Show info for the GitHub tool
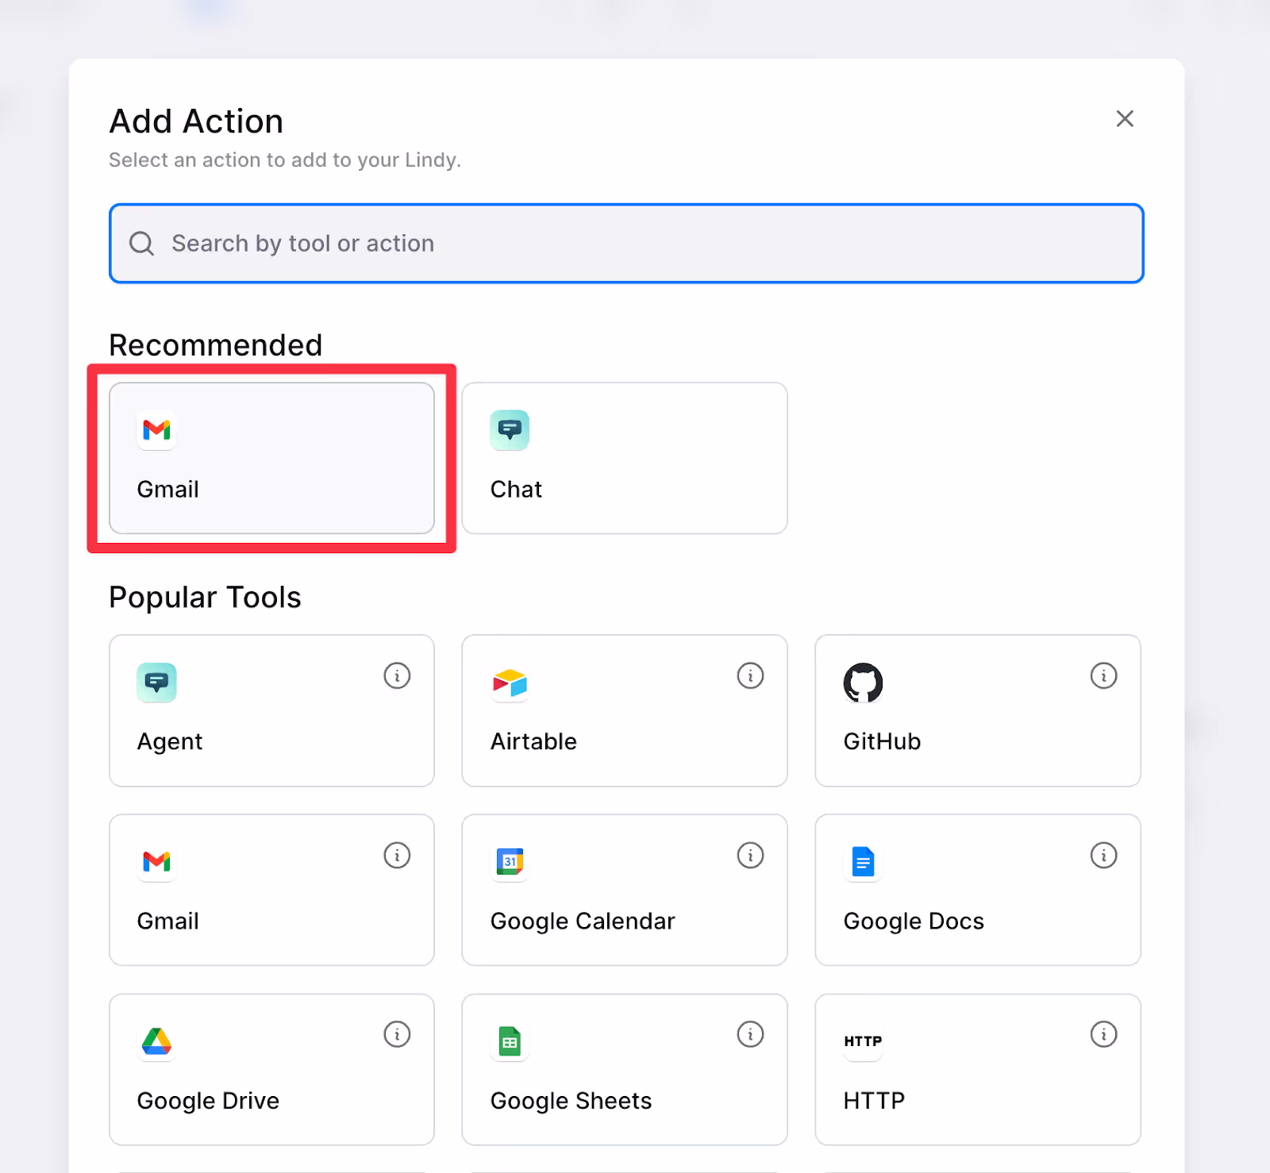 point(1103,675)
